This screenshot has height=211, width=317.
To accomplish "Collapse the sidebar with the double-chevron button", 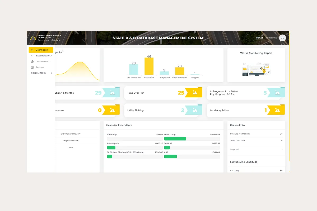I will click(x=62, y=50).
